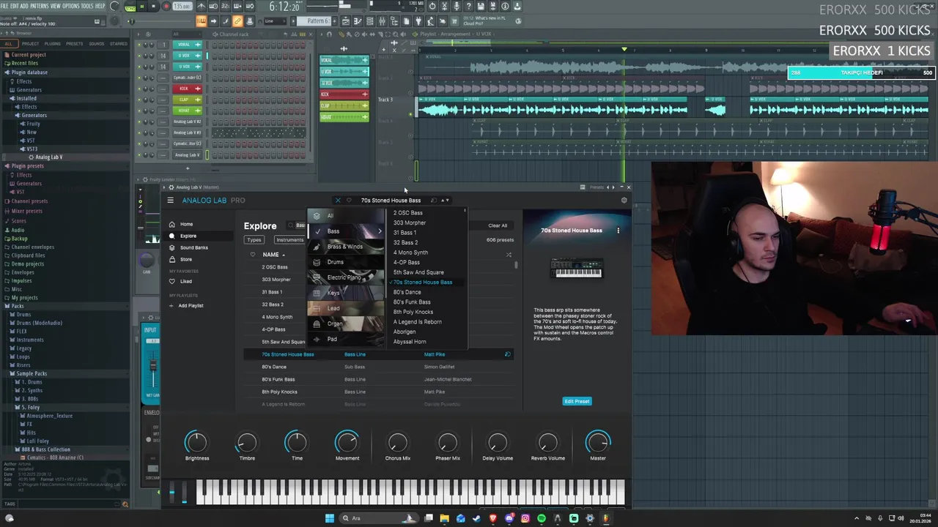Image resolution: width=938 pixels, height=527 pixels.
Task: Open the Line snap dropdown
Action: (274, 21)
